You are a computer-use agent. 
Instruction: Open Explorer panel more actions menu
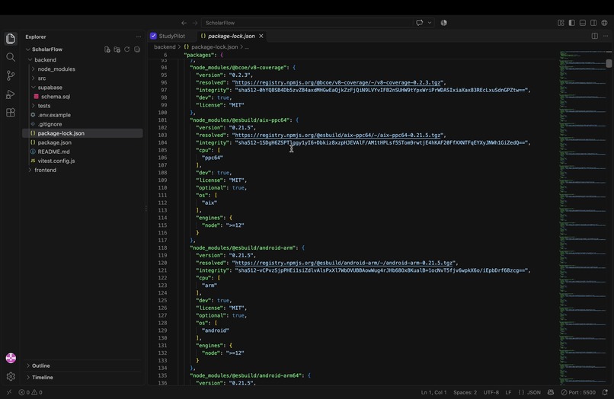pos(138,37)
